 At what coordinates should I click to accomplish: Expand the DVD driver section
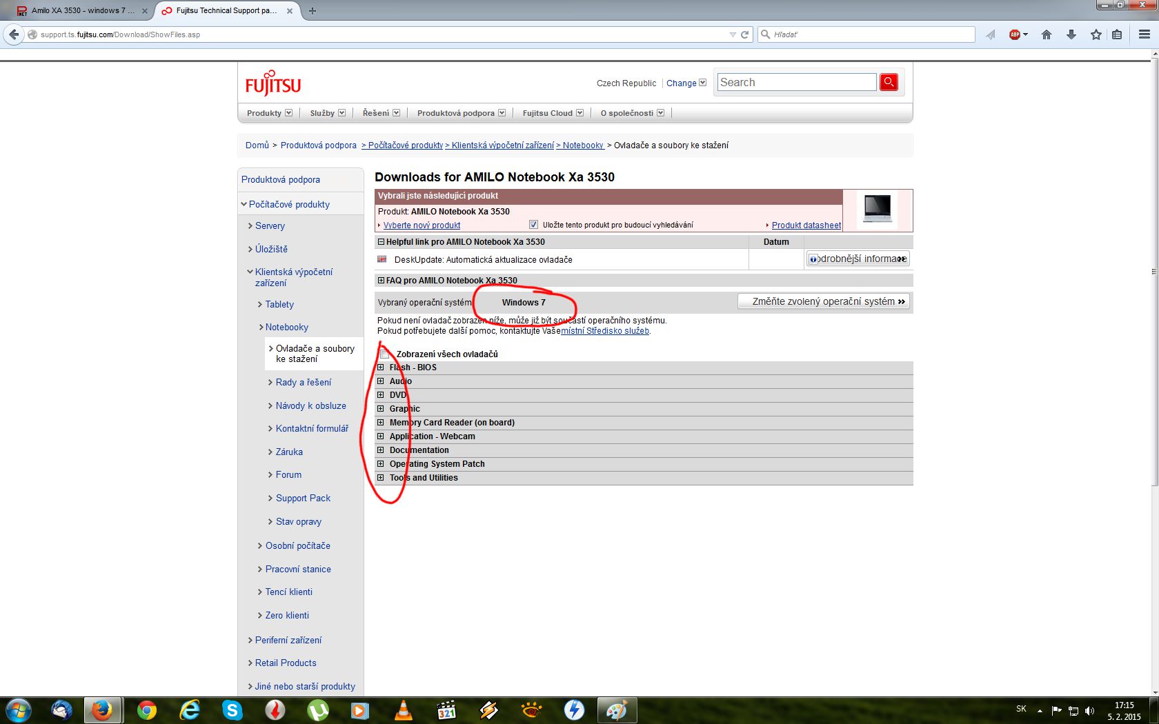pyautogui.click(x=380, y=395)
